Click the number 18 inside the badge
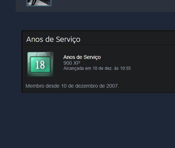 40,65
